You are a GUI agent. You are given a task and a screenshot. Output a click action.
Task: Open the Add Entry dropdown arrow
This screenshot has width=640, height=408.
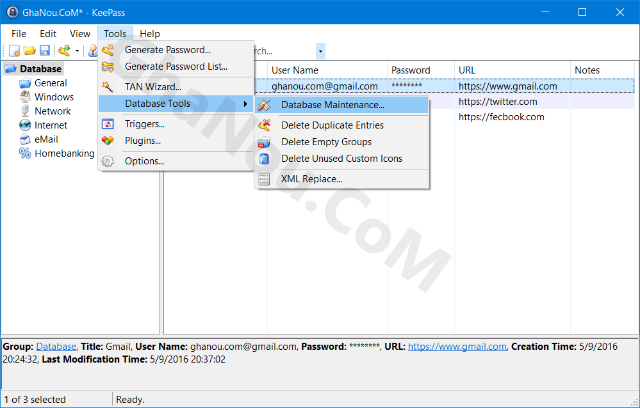[x=77, y=51]
